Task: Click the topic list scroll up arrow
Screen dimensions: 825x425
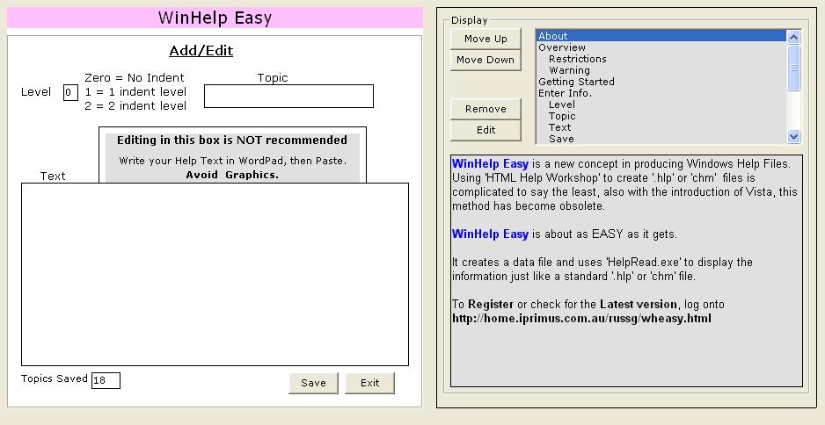Action: click(793, 37)
